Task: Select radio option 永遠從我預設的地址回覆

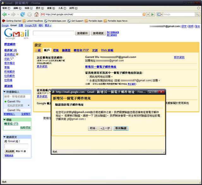Action: (87, 80)
